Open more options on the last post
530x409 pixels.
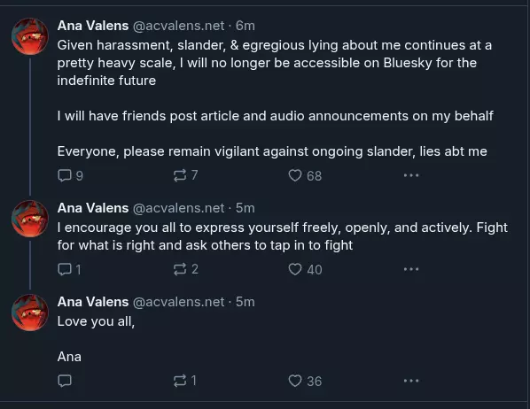411,381
